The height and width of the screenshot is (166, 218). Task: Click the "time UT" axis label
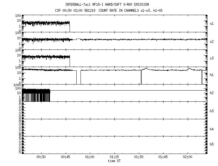tap(114, 161)
